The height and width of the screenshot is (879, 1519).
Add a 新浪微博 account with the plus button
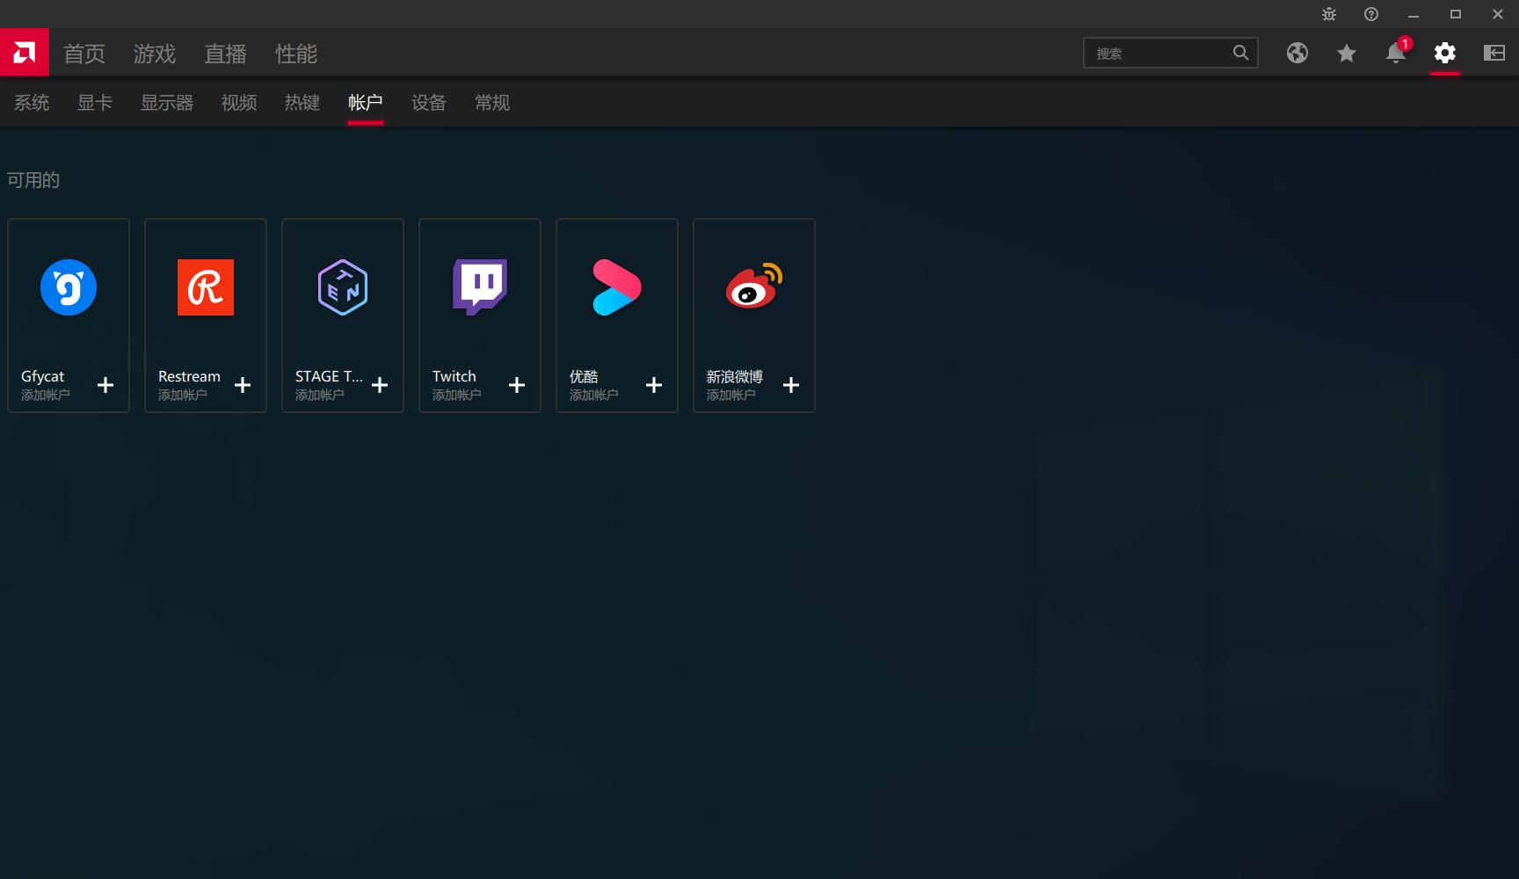click(790, 385)
